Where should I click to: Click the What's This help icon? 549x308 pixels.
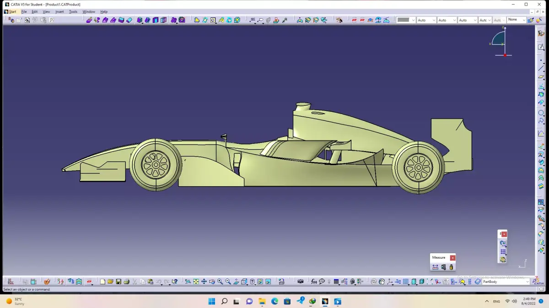pyautogui.click(x=174, y=282)
